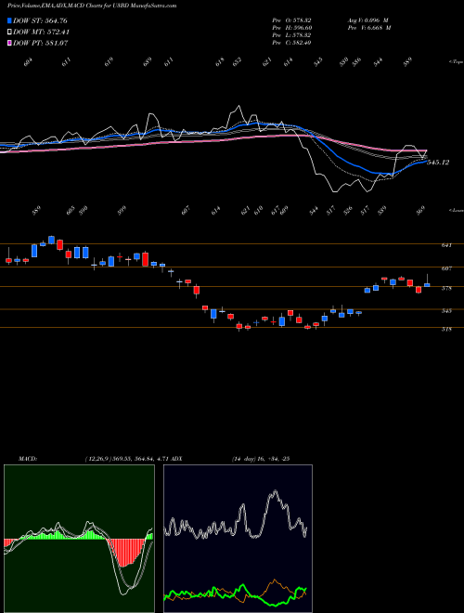Screen dimensions: 464x613
Task: Click the magenta DOW PT legend swatch
Action: point(9,43)
